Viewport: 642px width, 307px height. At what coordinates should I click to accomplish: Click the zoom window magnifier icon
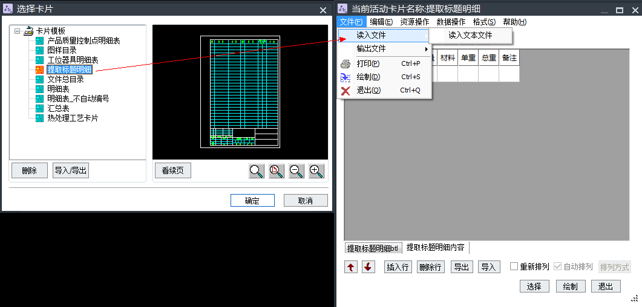(x=257, y=171)
